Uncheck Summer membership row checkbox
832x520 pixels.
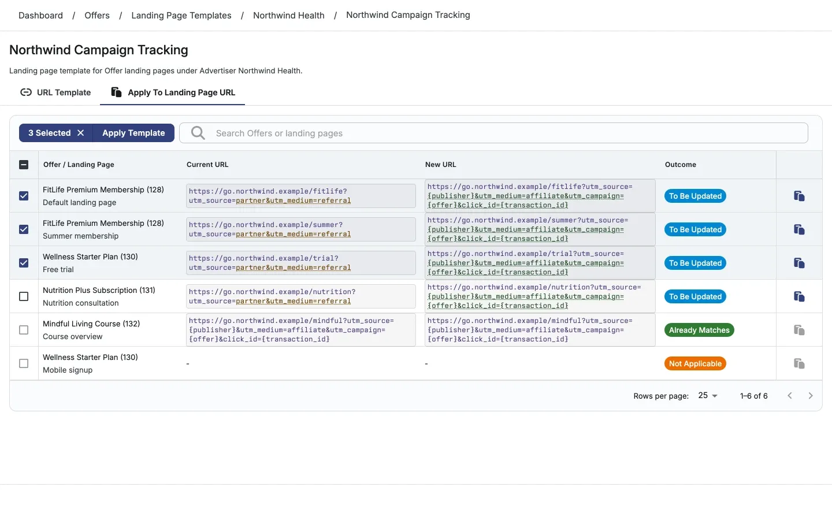click(x=24, y=229)
